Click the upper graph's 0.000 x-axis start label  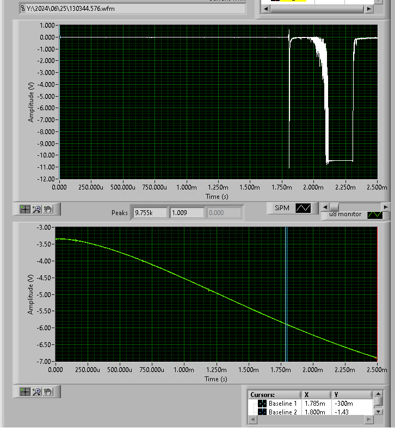coord(59,187)
